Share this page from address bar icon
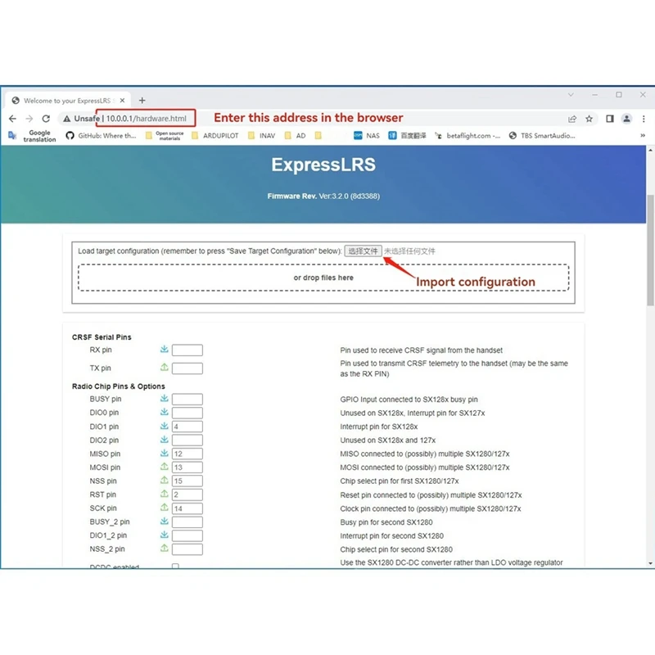Image resolution: width=655 pixels, height=655 pixels. (572, 119)
